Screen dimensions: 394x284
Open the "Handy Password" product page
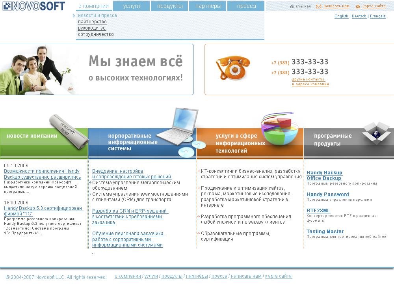328,194
